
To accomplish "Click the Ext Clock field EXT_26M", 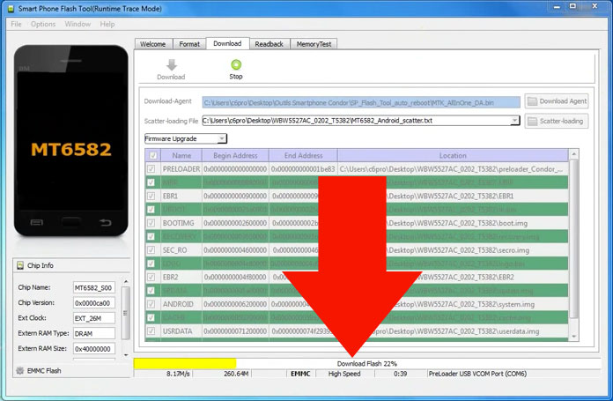I will [x=94, y=318].
